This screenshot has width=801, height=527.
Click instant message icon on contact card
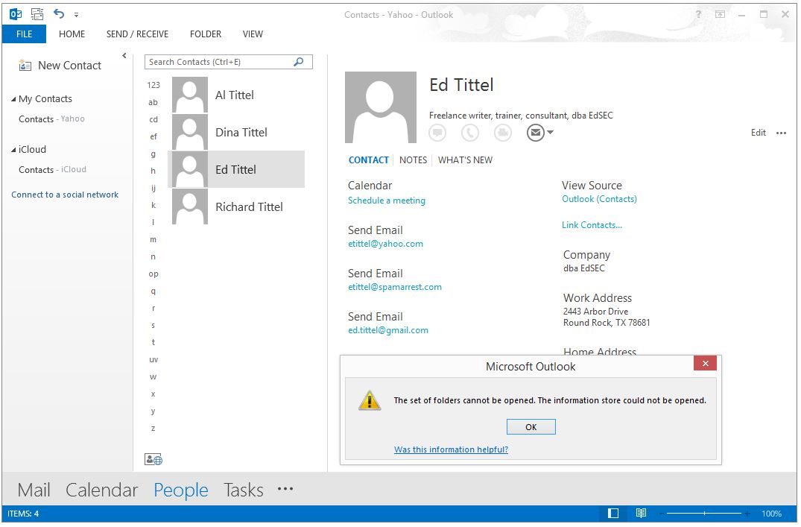pyautogui.click(x=437, y=133)
